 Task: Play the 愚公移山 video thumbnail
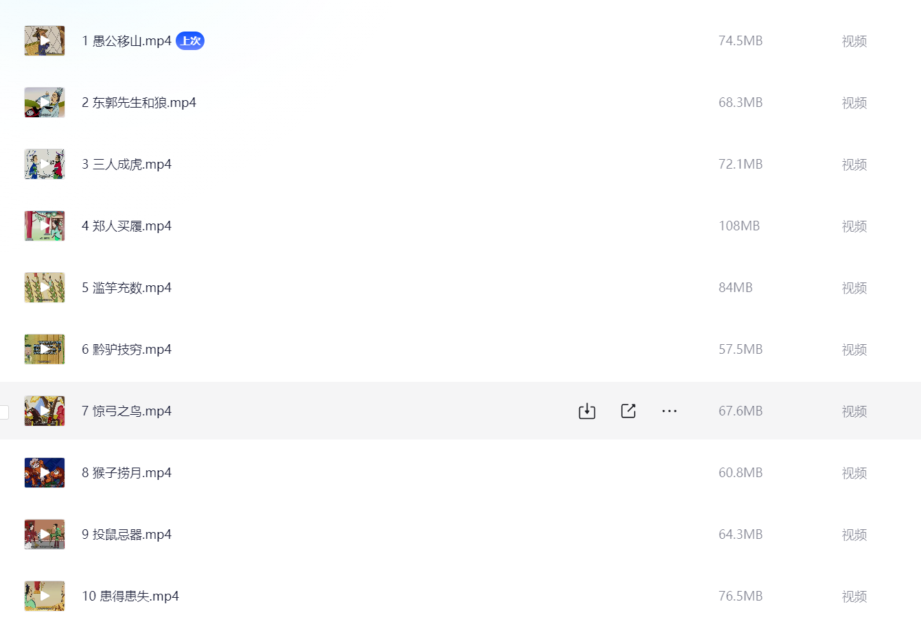tap(45, 40)
